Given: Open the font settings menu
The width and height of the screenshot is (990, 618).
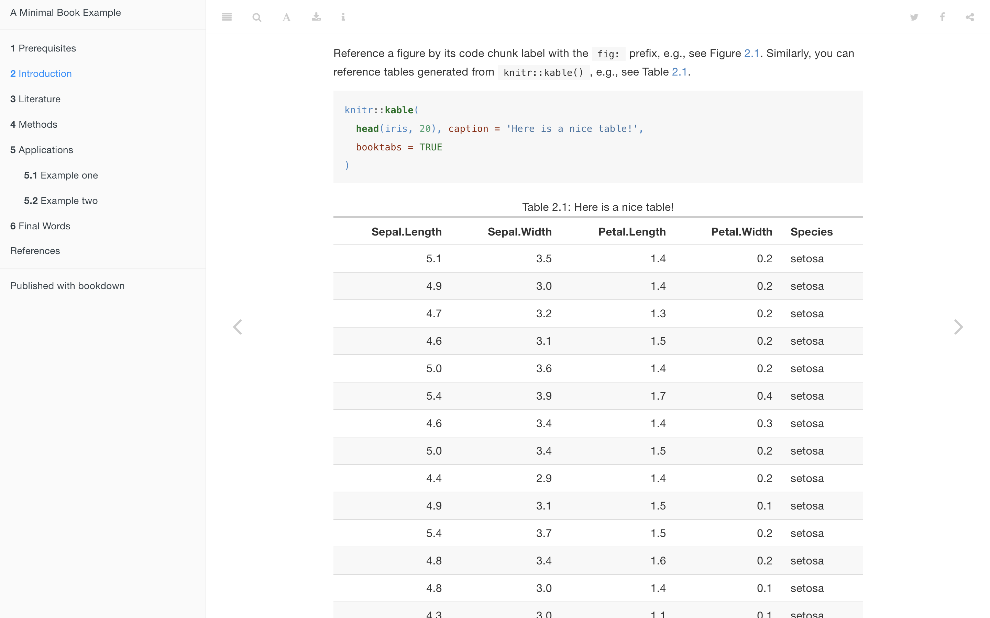Looking at the screenshot, I should coord(286,17).
